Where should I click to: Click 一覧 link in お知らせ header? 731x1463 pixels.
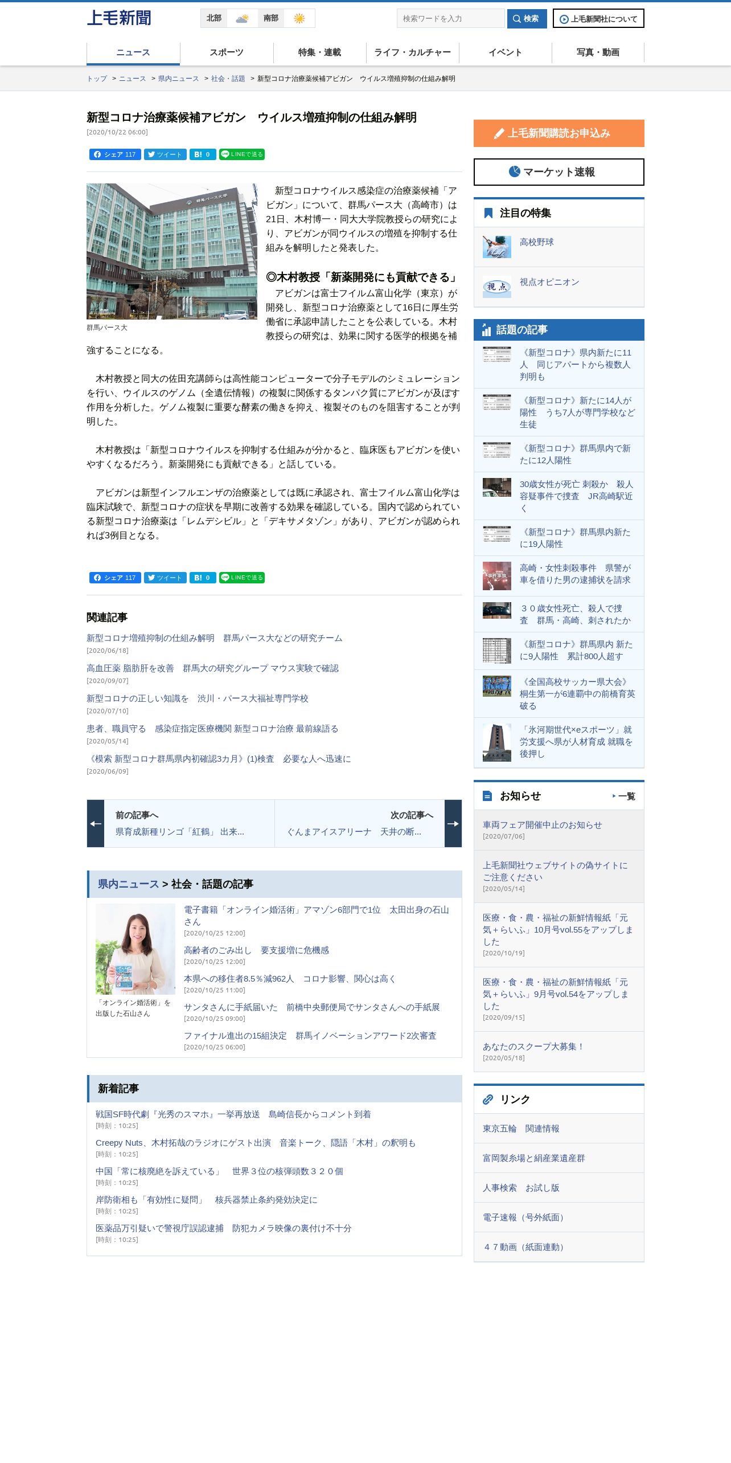tap(625, 796)
